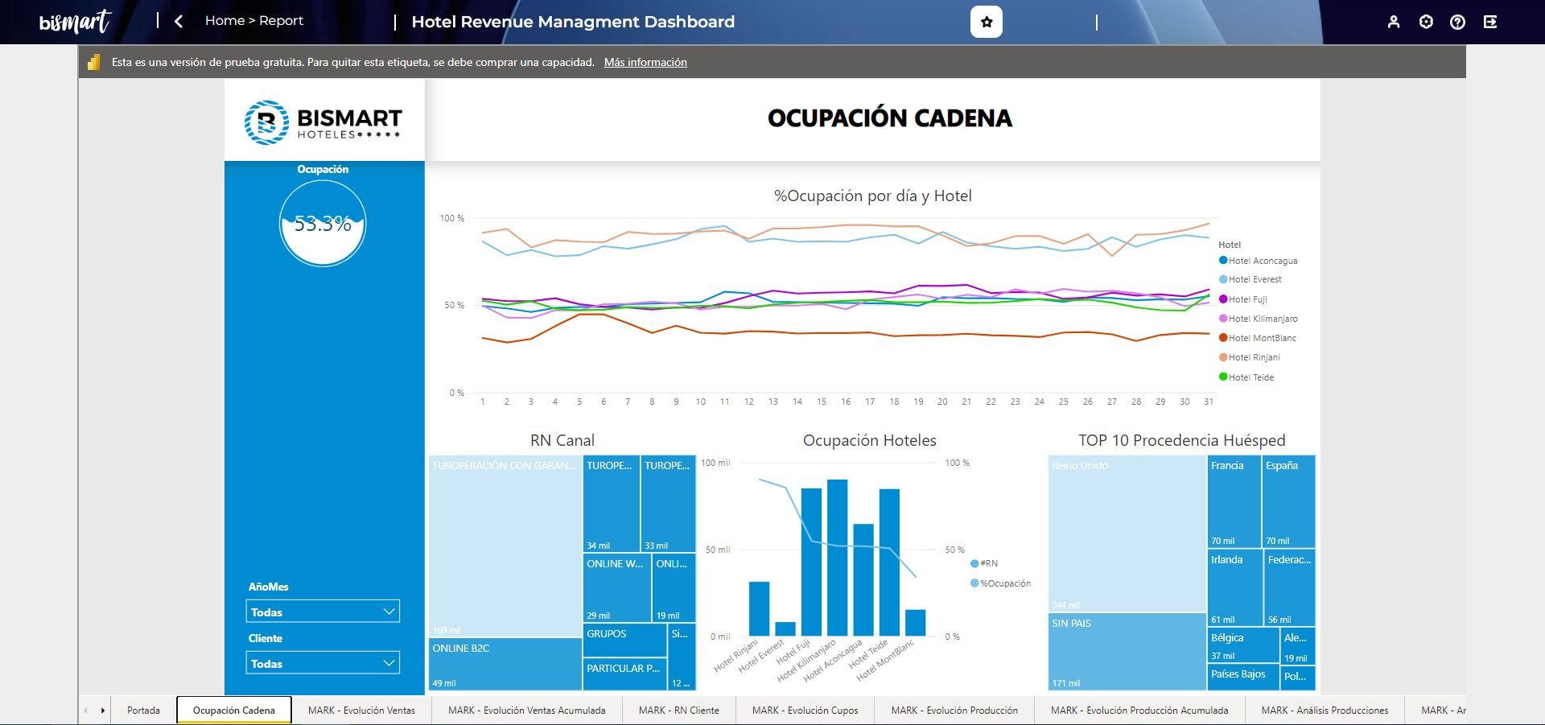This screenshot has width=1545, height=725.
Task: Switch to MARK - Evolución Ventas tab
Action: [361, 710]
